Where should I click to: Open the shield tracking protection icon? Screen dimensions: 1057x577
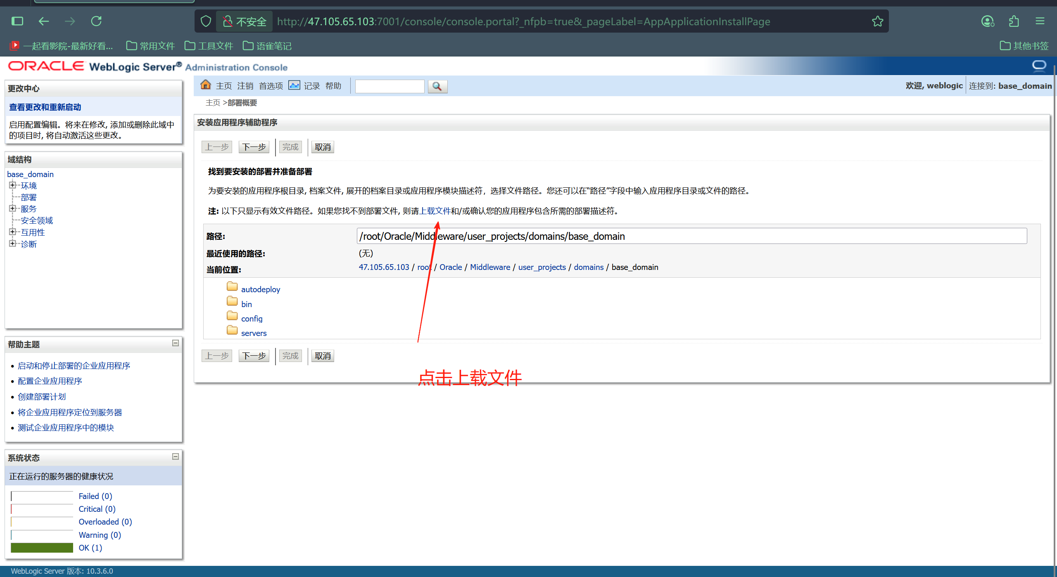(x=206, y=21)
